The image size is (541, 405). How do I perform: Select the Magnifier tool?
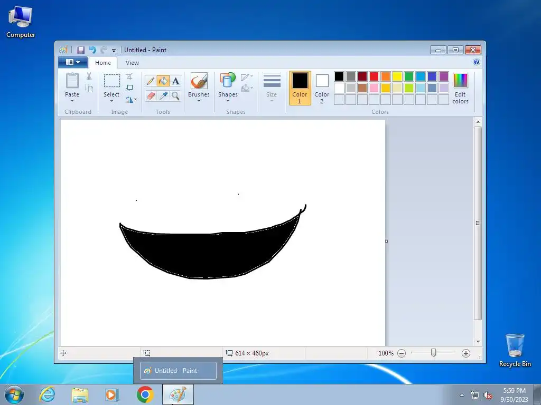click(x=175, y=95)
